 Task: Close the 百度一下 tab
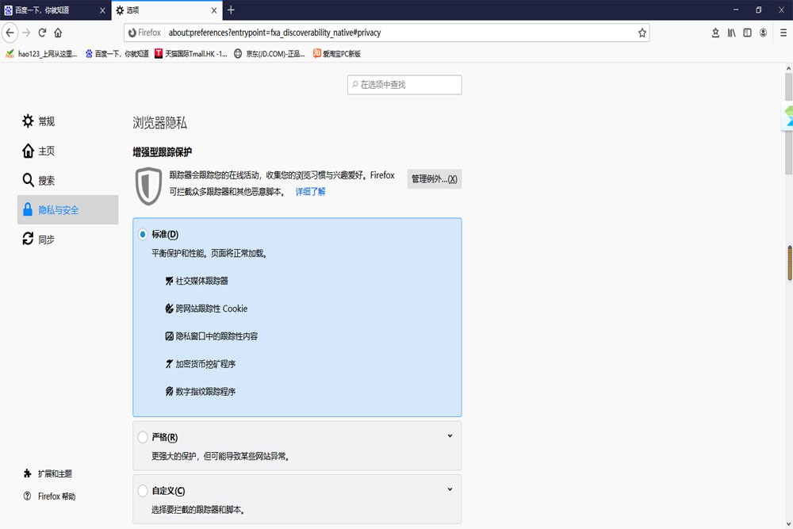click(x=102, y=10)
